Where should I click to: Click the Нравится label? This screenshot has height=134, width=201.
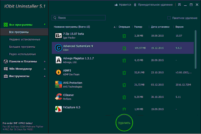click(125, 5)
